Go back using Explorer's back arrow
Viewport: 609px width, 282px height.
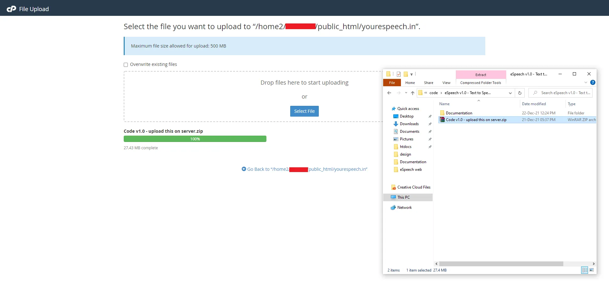point(389,93)
